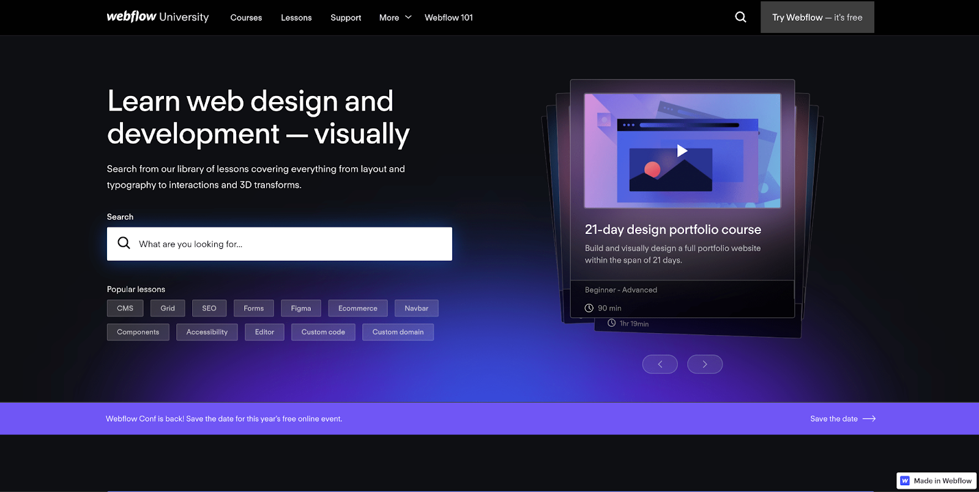Click Try Webflow — it's free button
This screenshot has height=492, width=979.
(x=817, y=17)
